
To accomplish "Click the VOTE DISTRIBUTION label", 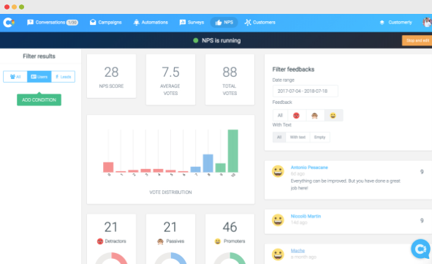I will pyautogui.click(x=170, y=192).
